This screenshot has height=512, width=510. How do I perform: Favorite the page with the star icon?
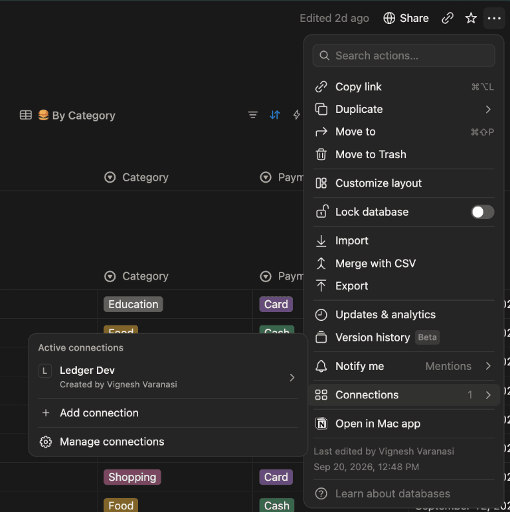tap(471, 19)
